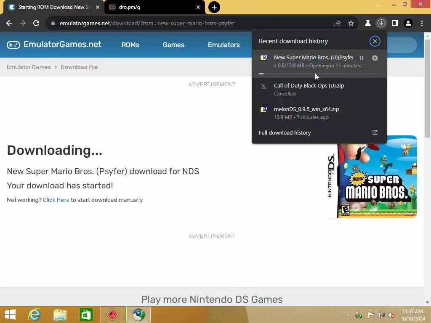The height and width of the screenshot is (323, 431).
Task: Close the recent download history popup
Action: pyautogui.click(x=375, y=41)
